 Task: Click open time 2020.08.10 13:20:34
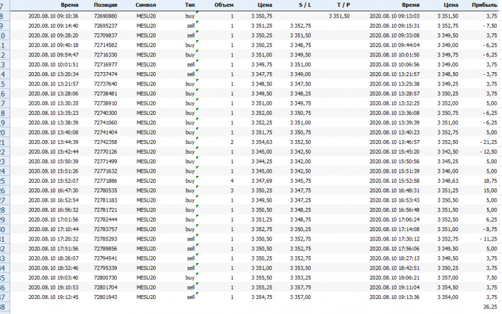(53, 74)
